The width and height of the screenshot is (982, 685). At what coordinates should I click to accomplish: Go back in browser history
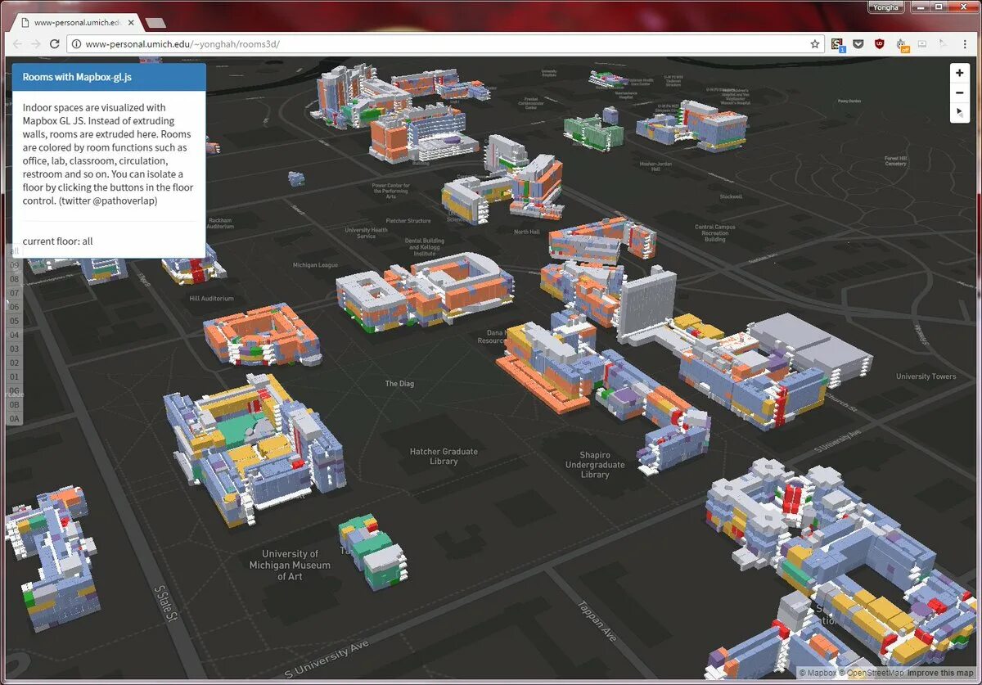coord(17,44)
